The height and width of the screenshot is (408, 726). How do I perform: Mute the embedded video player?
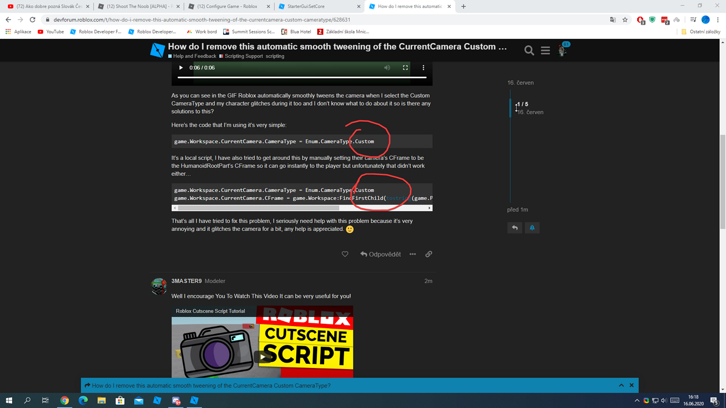coord(387,68)
